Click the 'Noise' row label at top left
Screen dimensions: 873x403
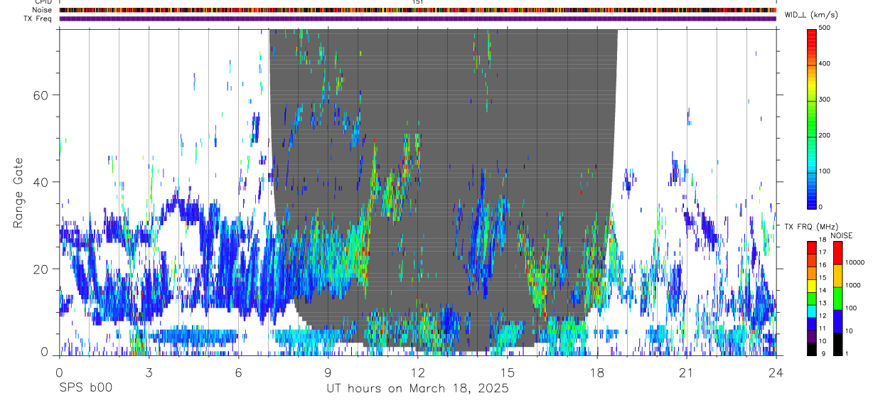pyautogui.click(x=41, y=10)
